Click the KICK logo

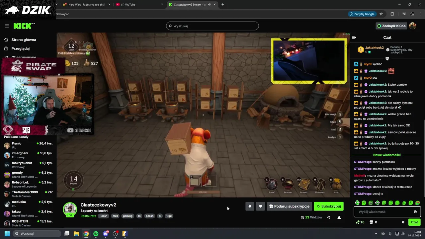click(24, 26)
